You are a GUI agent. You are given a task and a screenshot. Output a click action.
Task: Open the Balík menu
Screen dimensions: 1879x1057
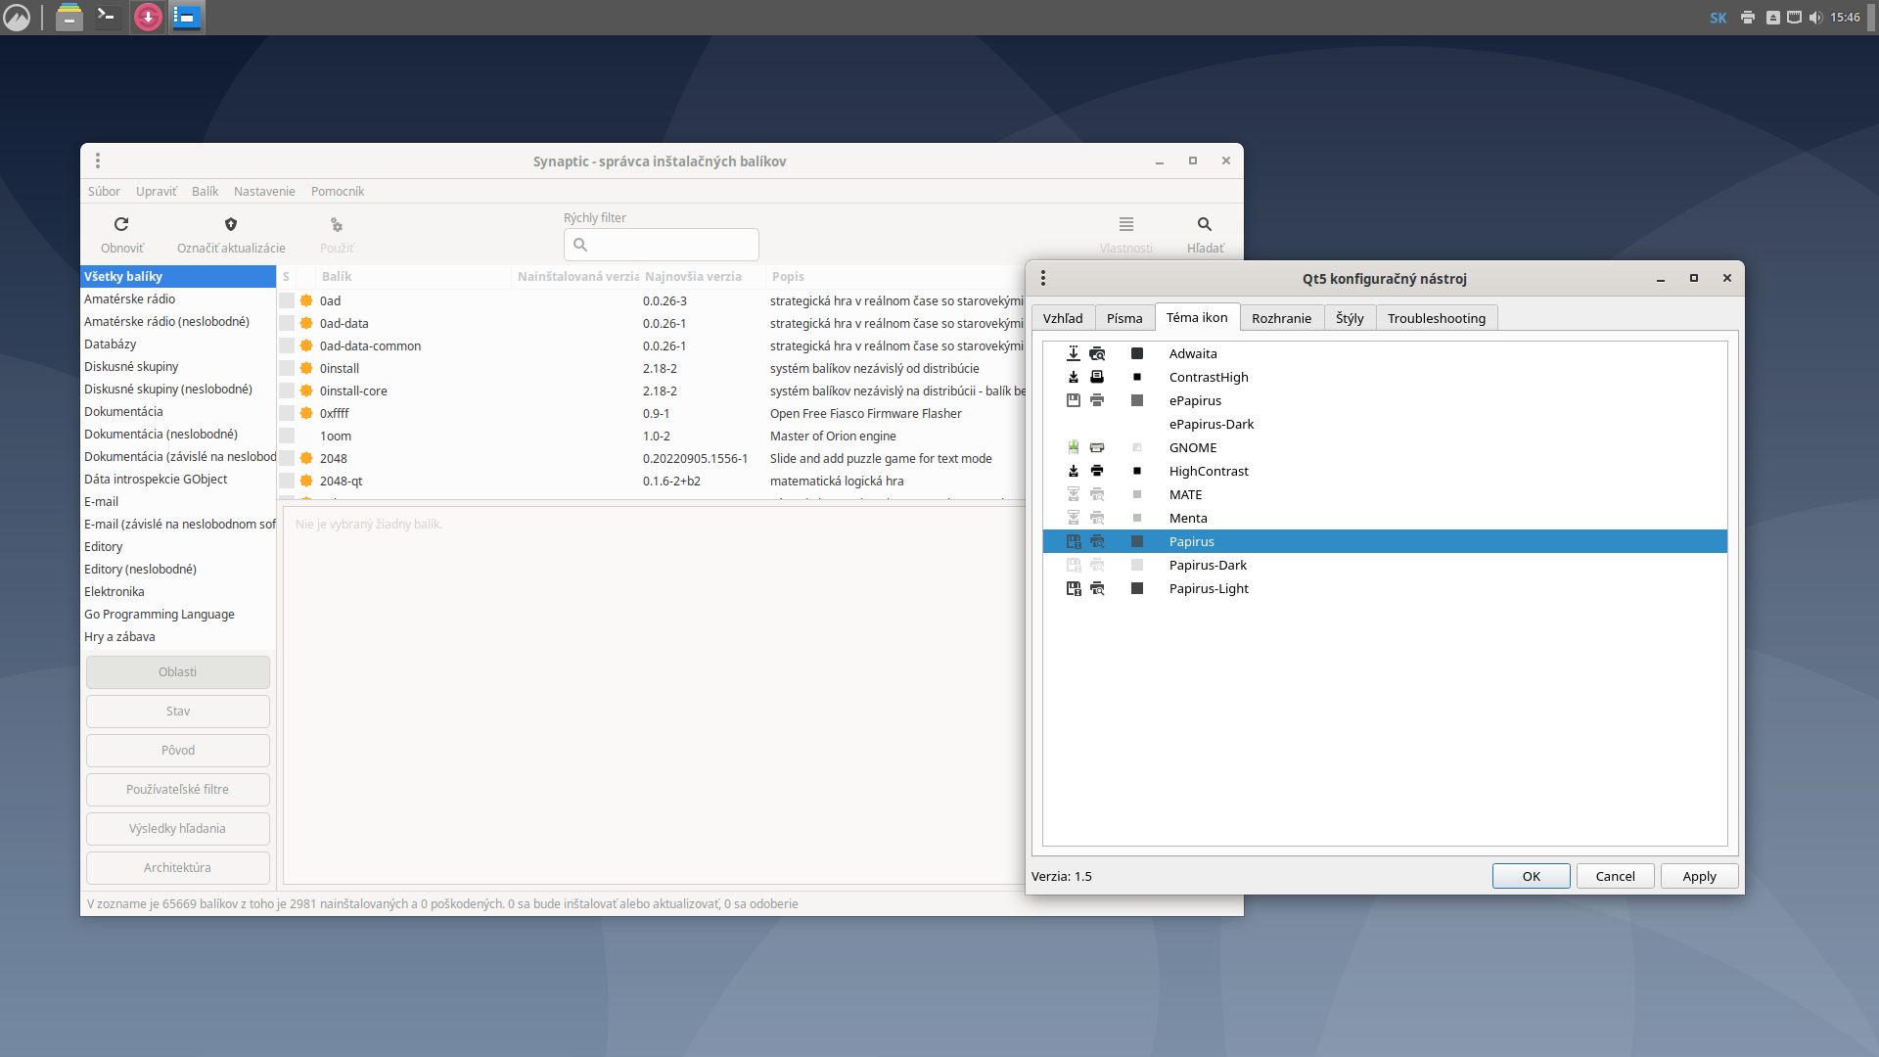(x=205, y=191)
